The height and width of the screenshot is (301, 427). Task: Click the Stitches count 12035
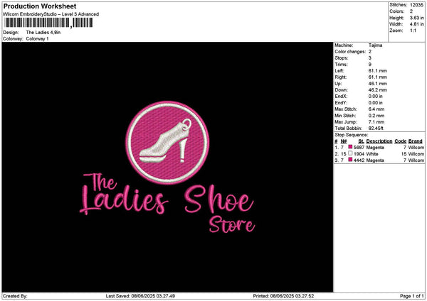(x=416, y=5)
